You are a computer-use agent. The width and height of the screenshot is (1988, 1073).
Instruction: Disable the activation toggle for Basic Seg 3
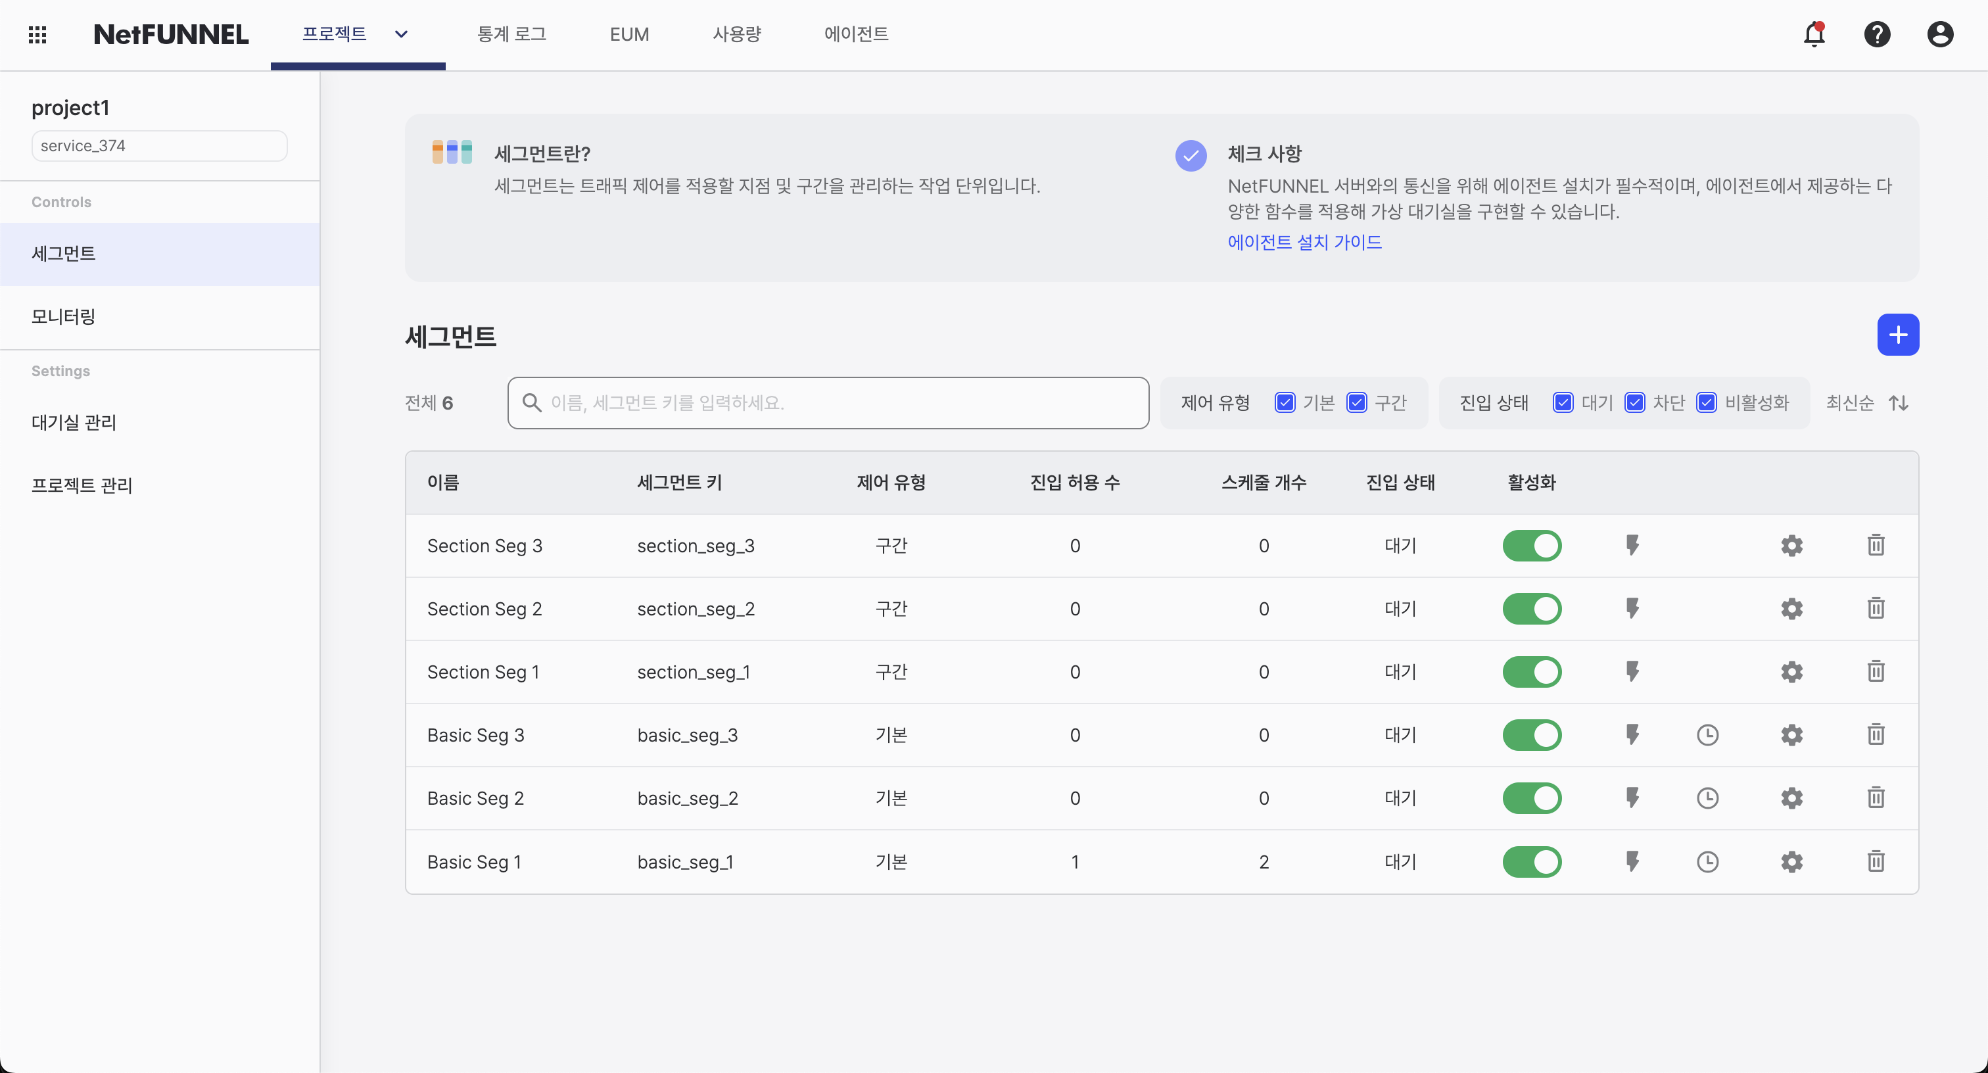1532,735
